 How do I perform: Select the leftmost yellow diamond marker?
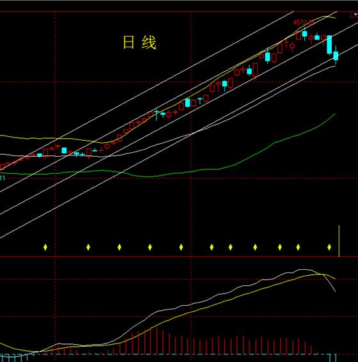[x=45, y=248]
